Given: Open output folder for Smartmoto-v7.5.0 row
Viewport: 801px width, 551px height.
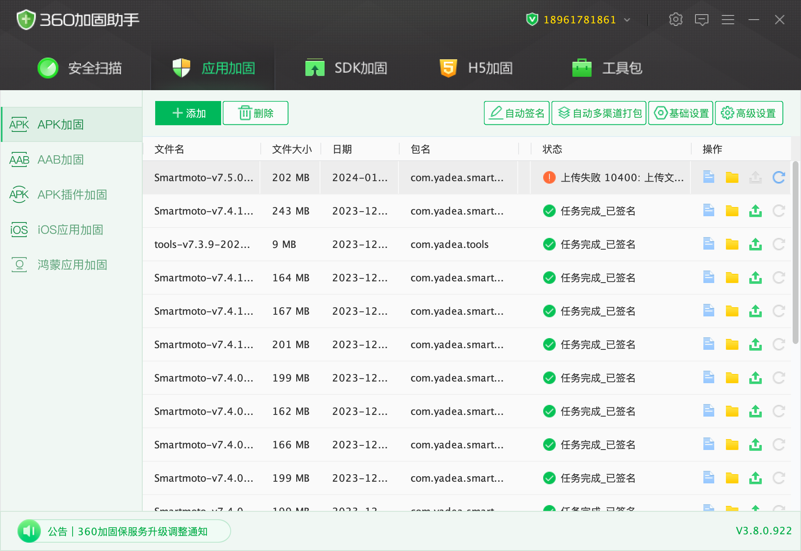Looking at the screenshot, I should (x=732, y=177).
